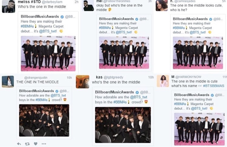
Task: Open @BTS_twt mention in meliss's quoted tweet
Action: [x=48, y=31]
